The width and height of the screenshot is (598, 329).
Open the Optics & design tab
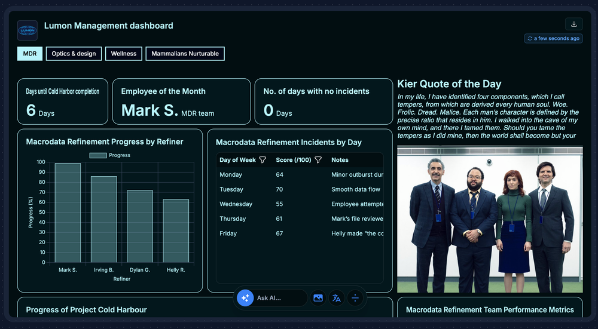[x=74, y=54]
